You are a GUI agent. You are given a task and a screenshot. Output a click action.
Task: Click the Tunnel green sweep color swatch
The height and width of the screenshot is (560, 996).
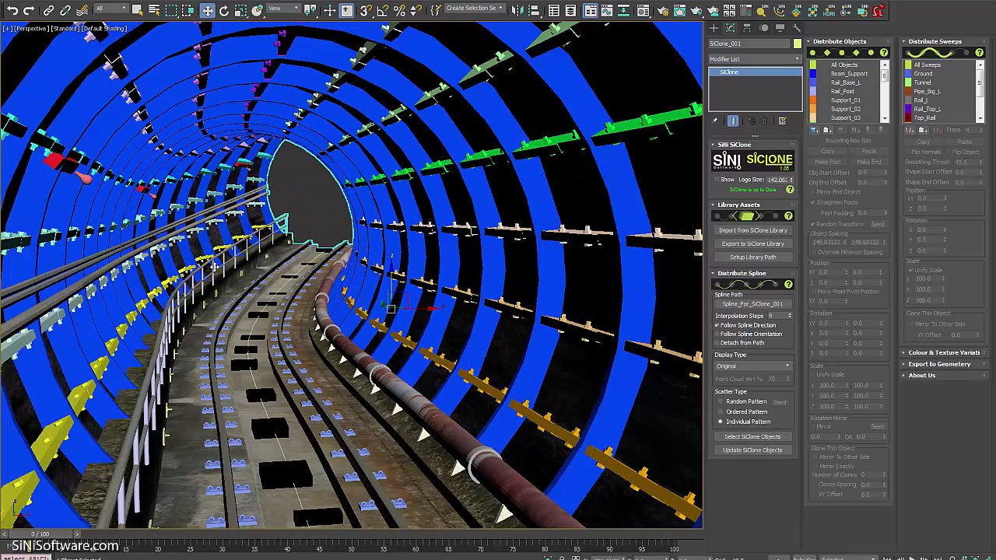908,82
